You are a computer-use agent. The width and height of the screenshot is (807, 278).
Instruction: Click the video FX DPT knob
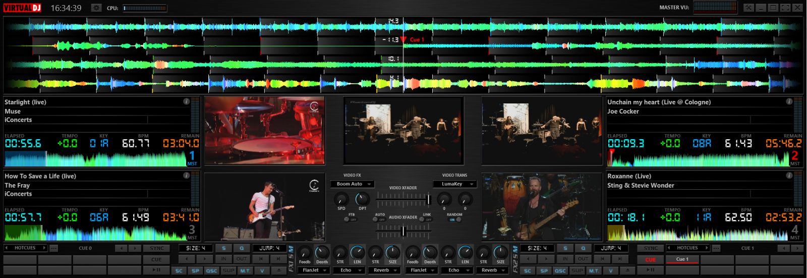(362, 199)
